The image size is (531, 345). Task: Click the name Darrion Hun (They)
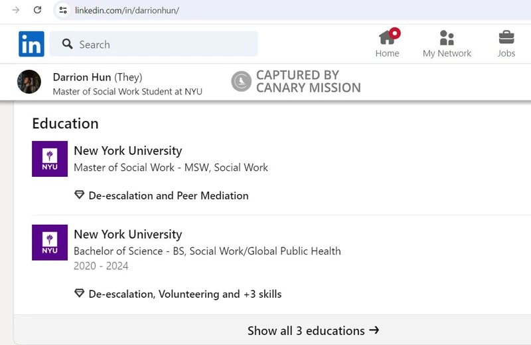tap(98, 77)
